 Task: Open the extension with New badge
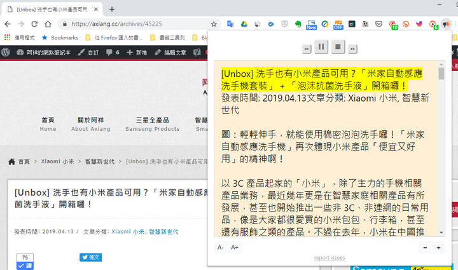click(x=311, y=25)
